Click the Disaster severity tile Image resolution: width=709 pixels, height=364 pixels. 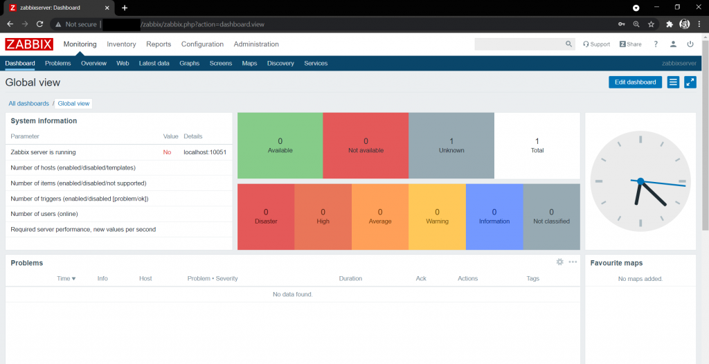pyautogui.click(x=266, y=217)
